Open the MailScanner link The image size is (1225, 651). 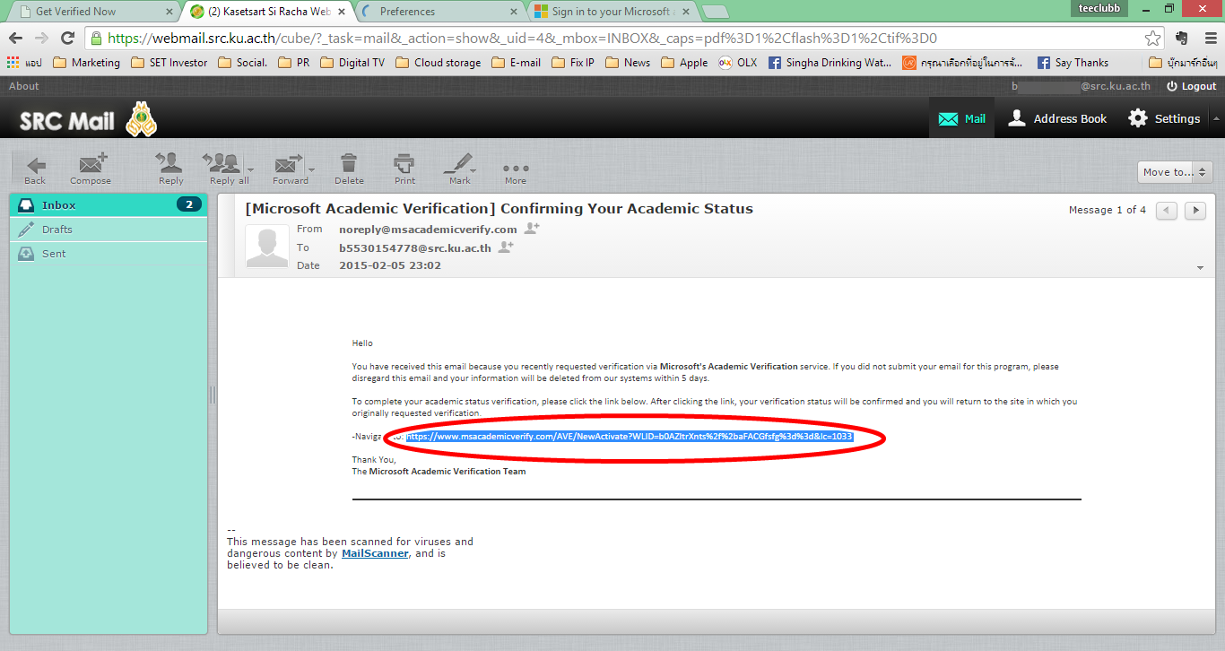pos(375,553)
